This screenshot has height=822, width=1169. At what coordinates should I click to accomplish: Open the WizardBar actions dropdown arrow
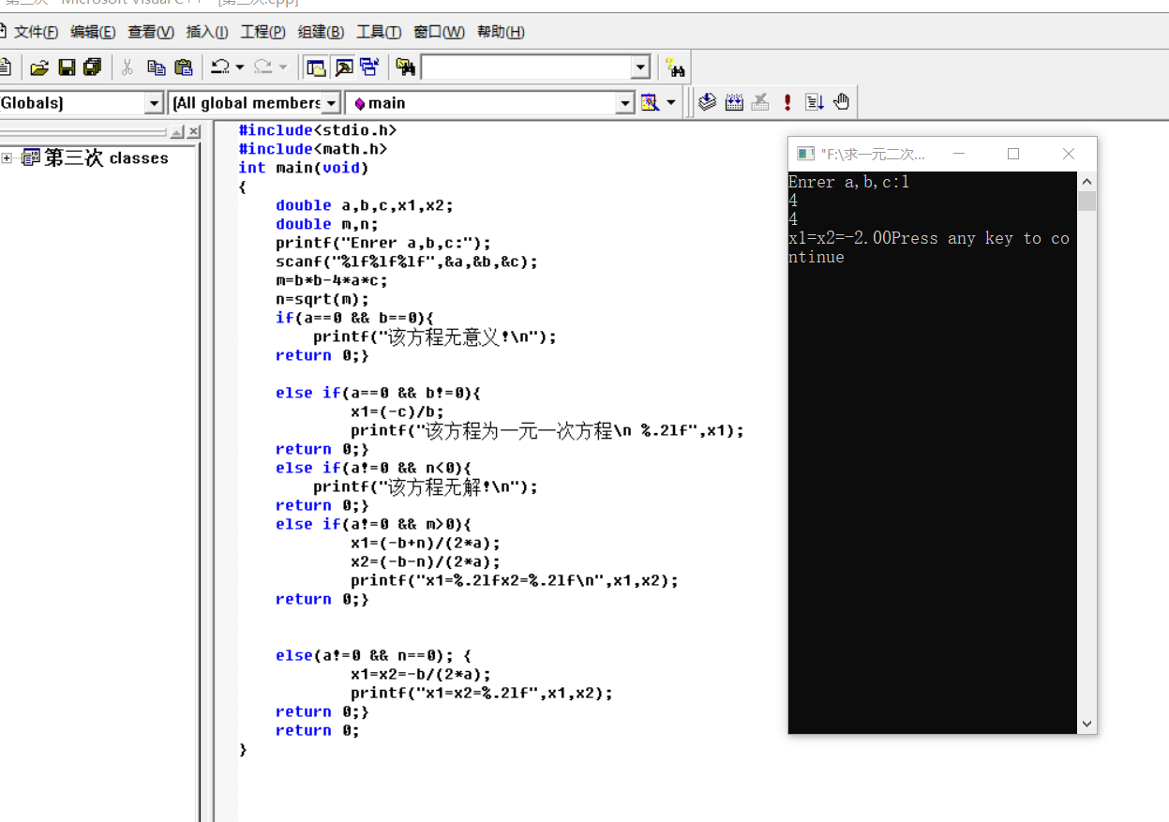point(671,102)
